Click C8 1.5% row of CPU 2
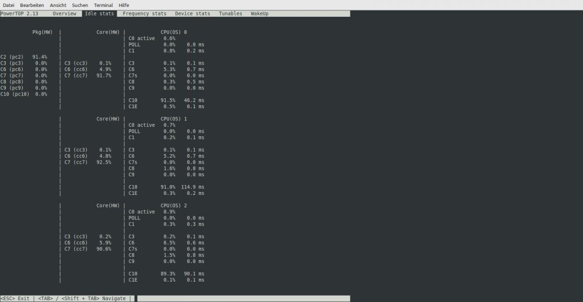Image resolution: width=583 pixels, height=302 pixels. [x=166, y=255]
